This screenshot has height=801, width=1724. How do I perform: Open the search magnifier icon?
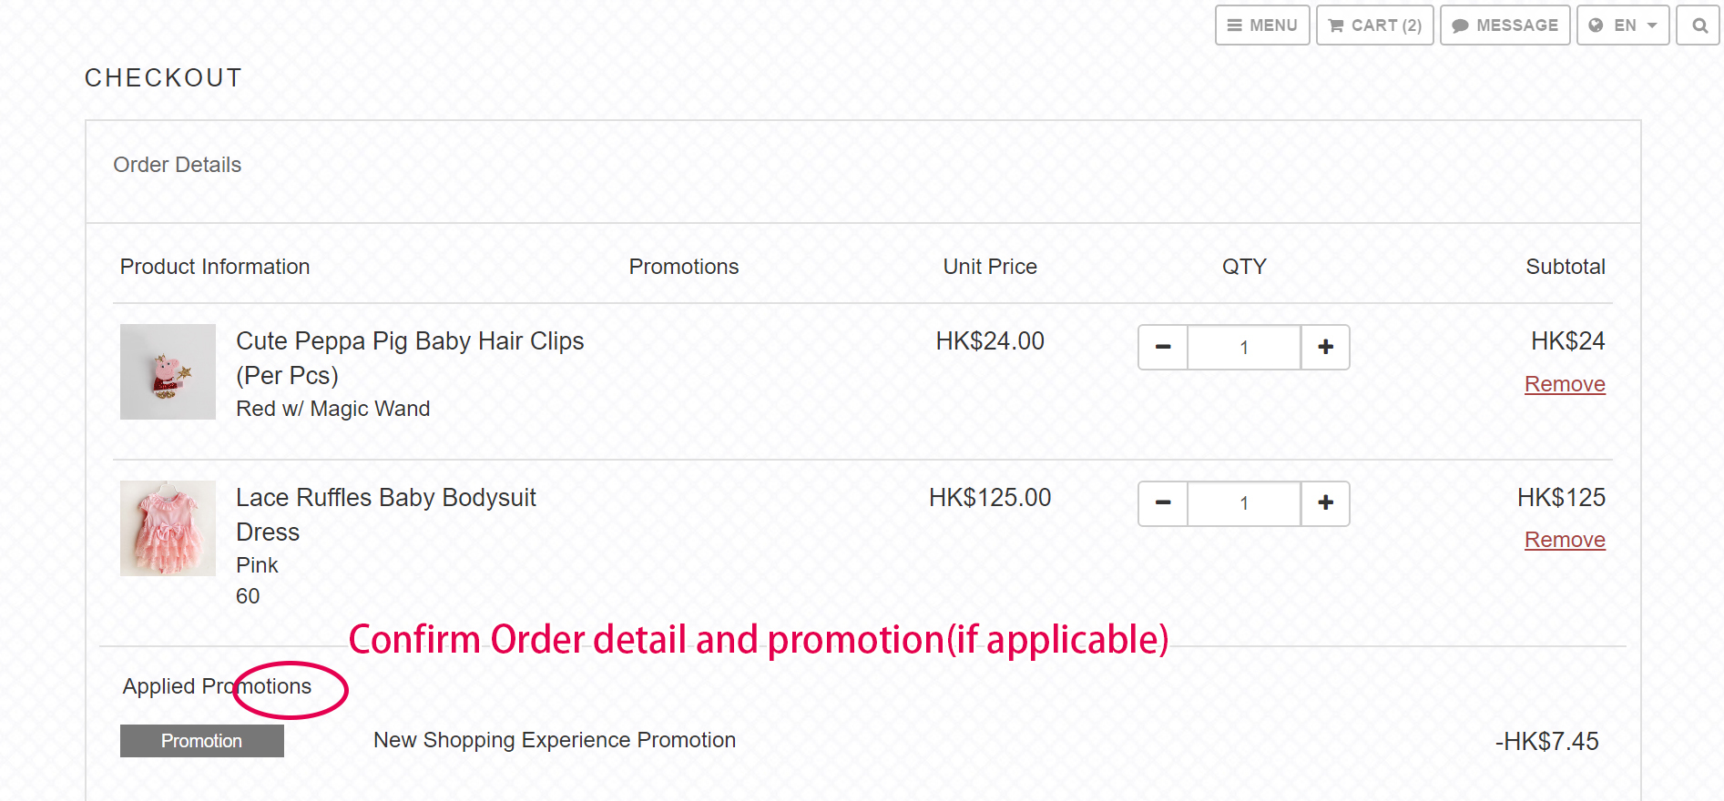coord(1699,25)
